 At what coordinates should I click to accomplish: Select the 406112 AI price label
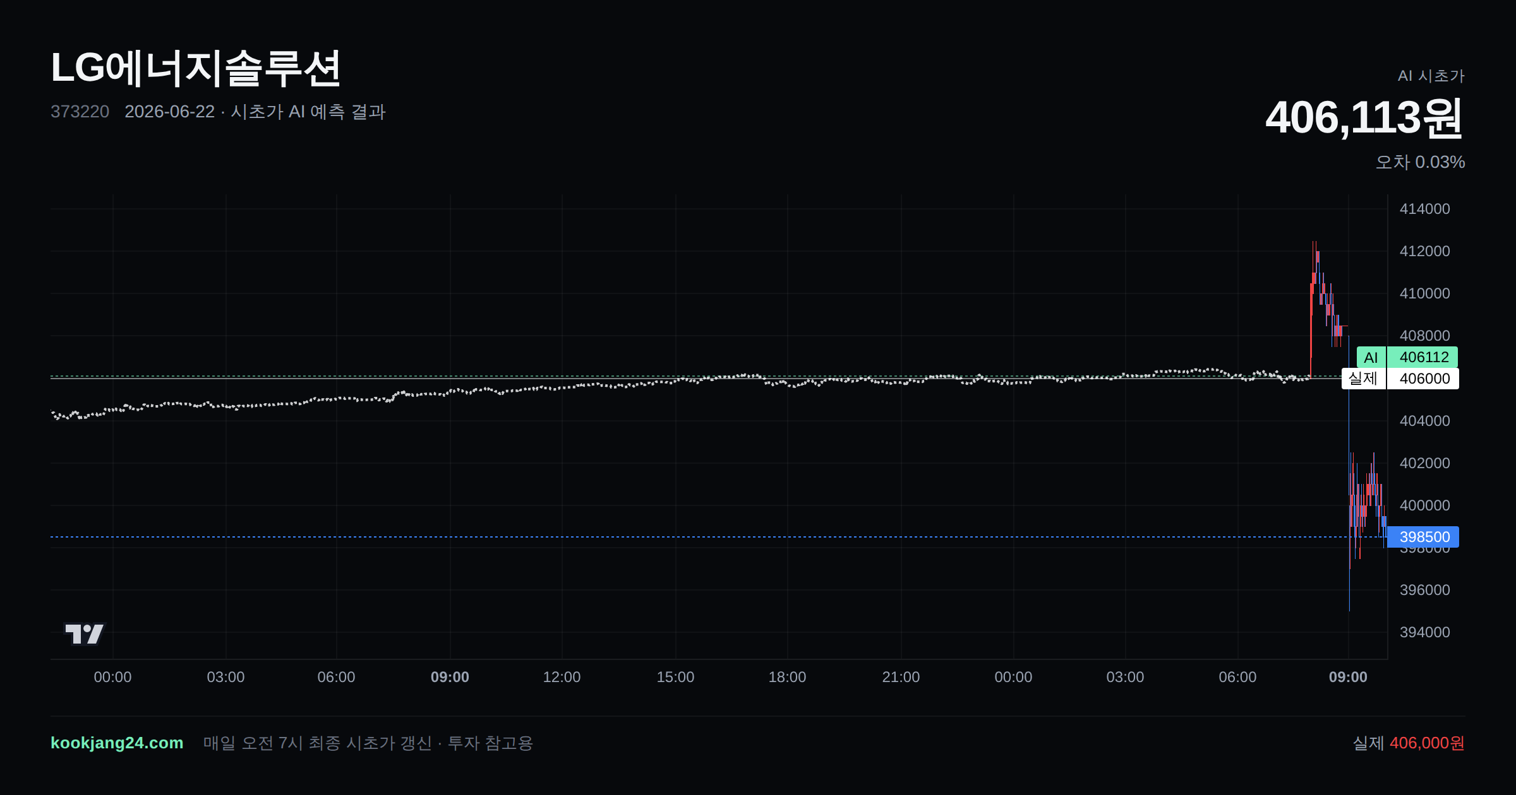pos(1423,357)
